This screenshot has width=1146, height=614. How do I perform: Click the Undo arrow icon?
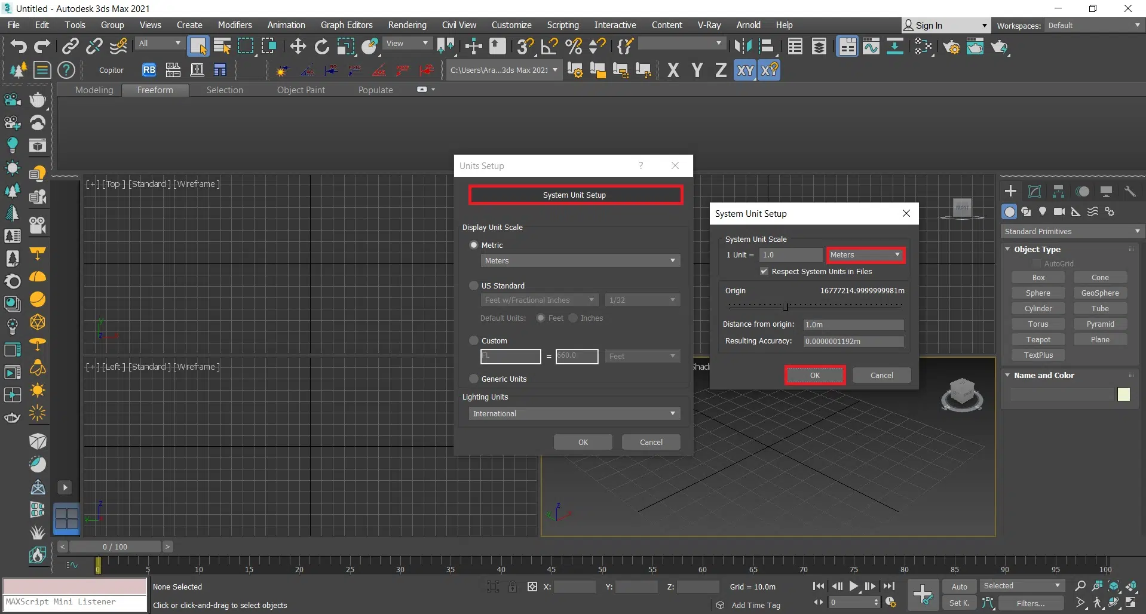pyautogui.click(x=18, y=46)
